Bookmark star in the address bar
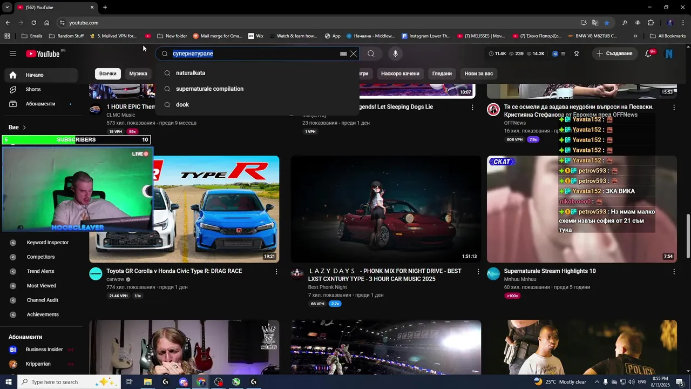Screen dimensions: 691x389 [x=607, y=23]
